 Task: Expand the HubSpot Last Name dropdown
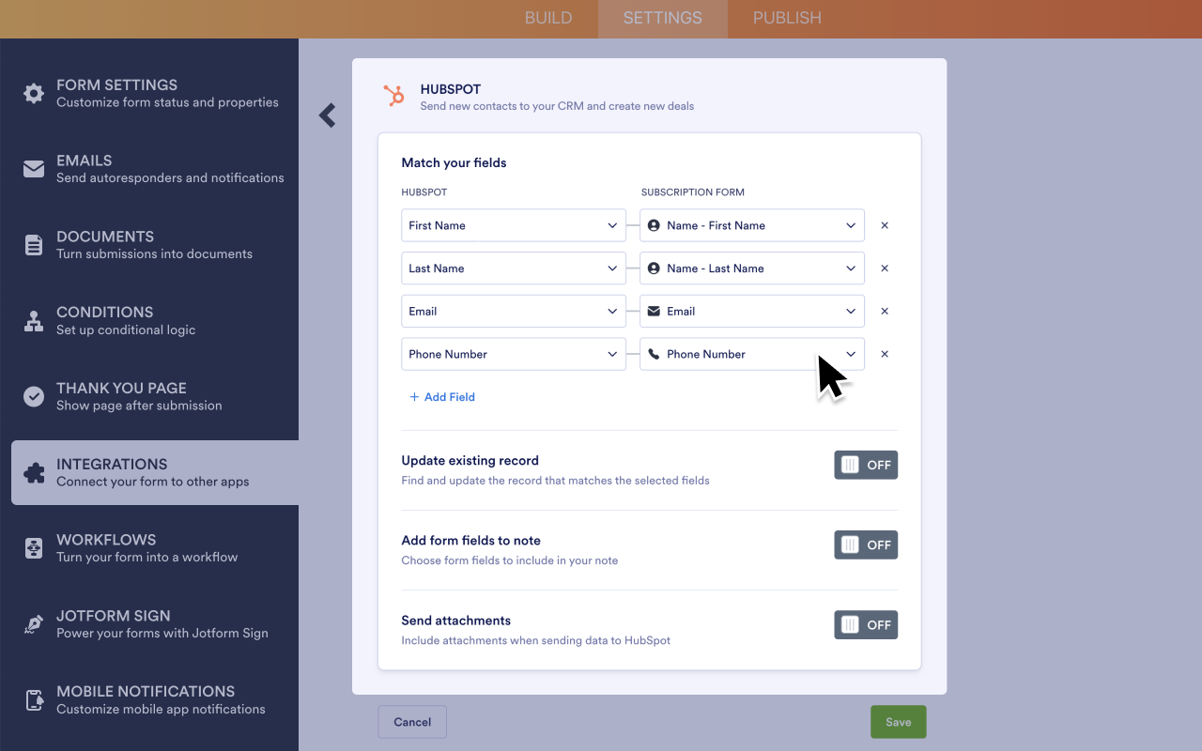[x=513, y=268]
